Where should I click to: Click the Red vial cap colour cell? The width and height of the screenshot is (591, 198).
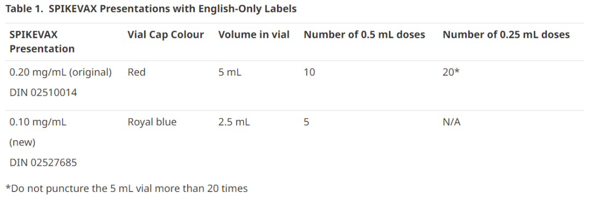136,72
